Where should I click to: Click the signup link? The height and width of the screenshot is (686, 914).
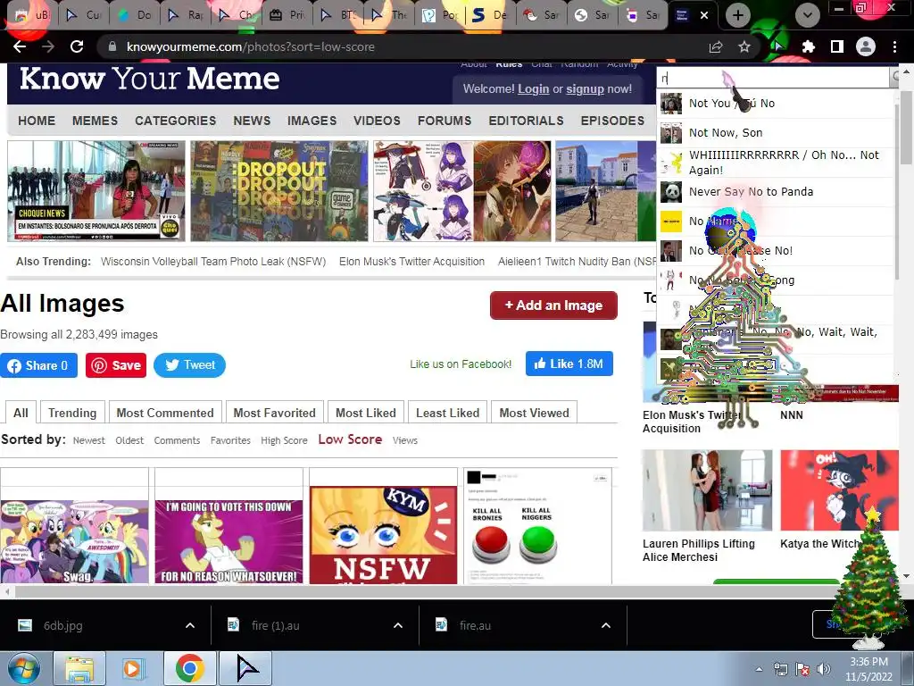585,89
